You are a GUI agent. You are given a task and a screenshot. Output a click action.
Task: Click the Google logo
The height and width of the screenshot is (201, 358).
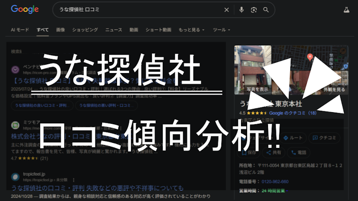click(x=25, y=9)
